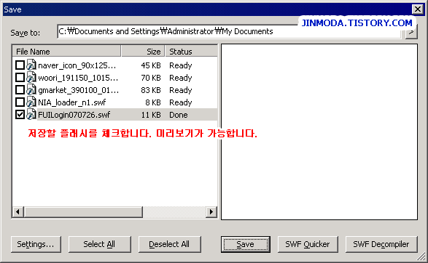Click the 70 KB size cell
The height and width of the screenshot is (263, 428).
pos(151,78)
